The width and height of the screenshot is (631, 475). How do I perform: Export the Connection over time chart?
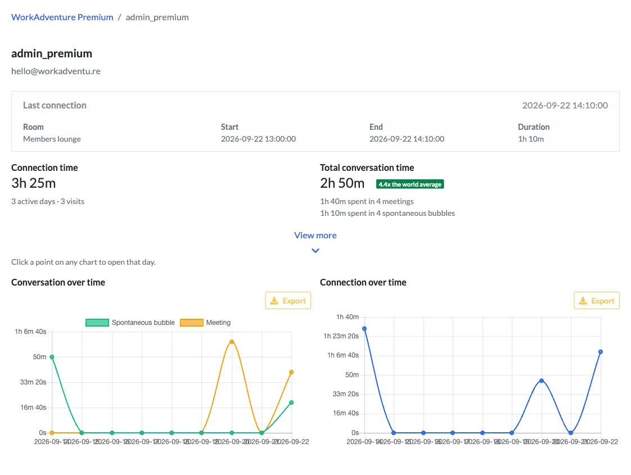tap(596, 300)
